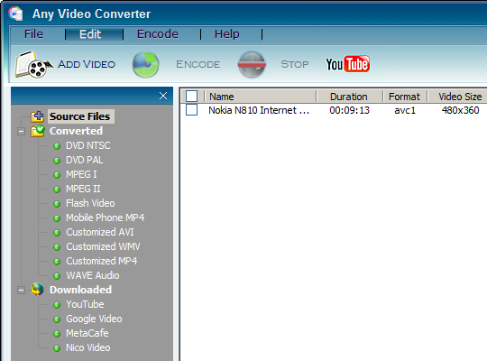This screenshot has width=487, height=361.
Task: Click the Stop globe icon
Action: click(x=252, y=65)
